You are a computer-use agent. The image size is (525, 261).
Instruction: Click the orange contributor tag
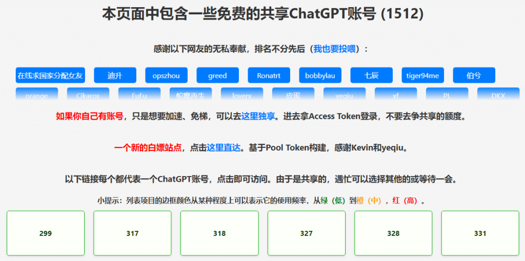pos(37,94)
